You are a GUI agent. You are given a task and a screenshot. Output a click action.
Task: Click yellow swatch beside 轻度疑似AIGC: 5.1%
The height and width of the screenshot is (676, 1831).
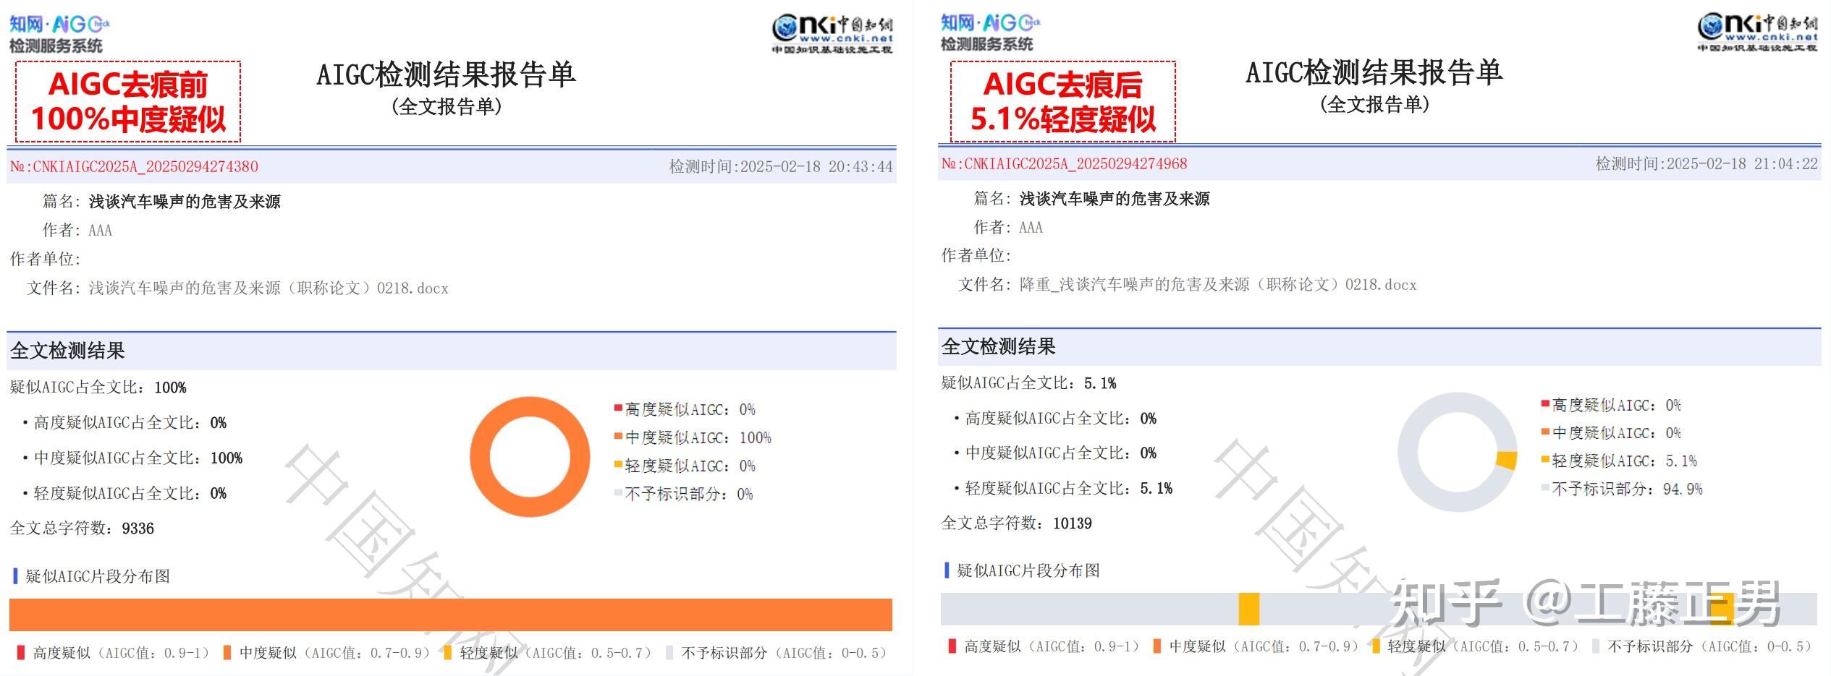[1545, 460]
